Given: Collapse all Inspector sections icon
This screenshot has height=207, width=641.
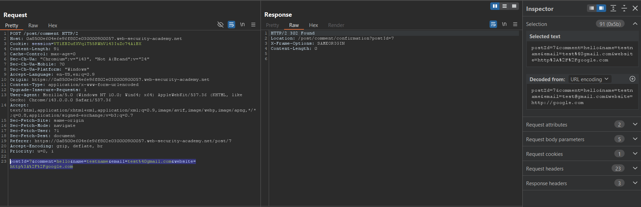Looking at the screenshot, I should pos(624,8).
